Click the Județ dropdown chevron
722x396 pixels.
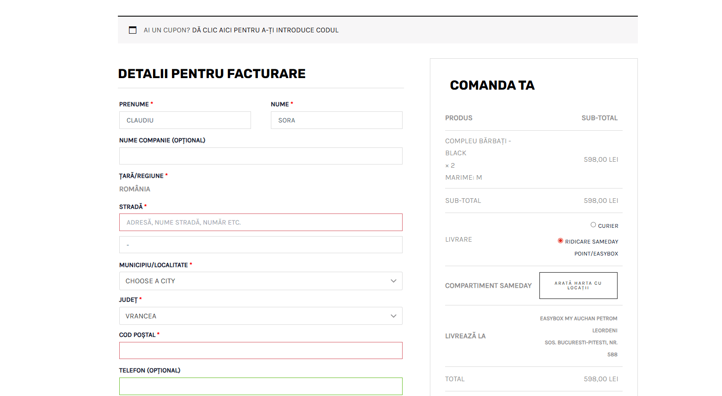click(x=393, y=316)
